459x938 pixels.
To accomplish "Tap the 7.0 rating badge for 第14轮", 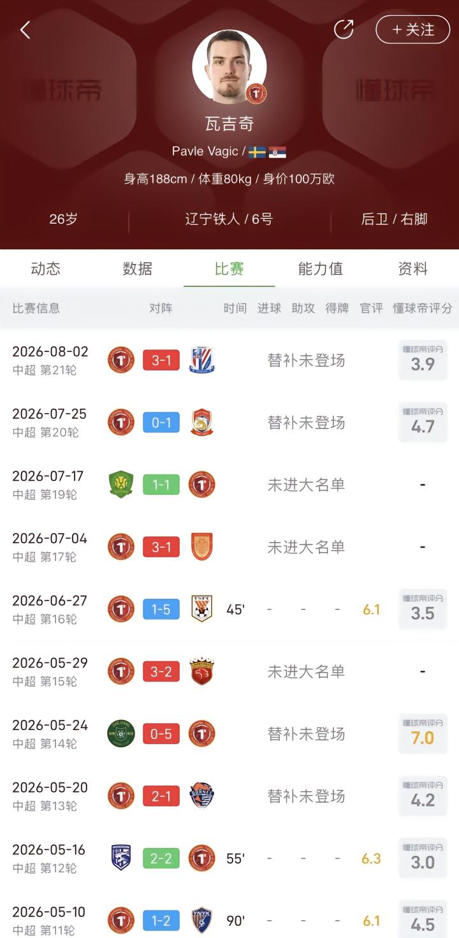I will [x=423, y=733].
